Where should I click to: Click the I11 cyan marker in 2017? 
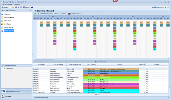point(75,49)
